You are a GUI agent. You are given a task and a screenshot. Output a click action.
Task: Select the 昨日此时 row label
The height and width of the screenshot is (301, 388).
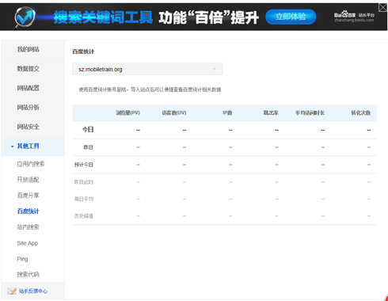[x=84, y=182]
